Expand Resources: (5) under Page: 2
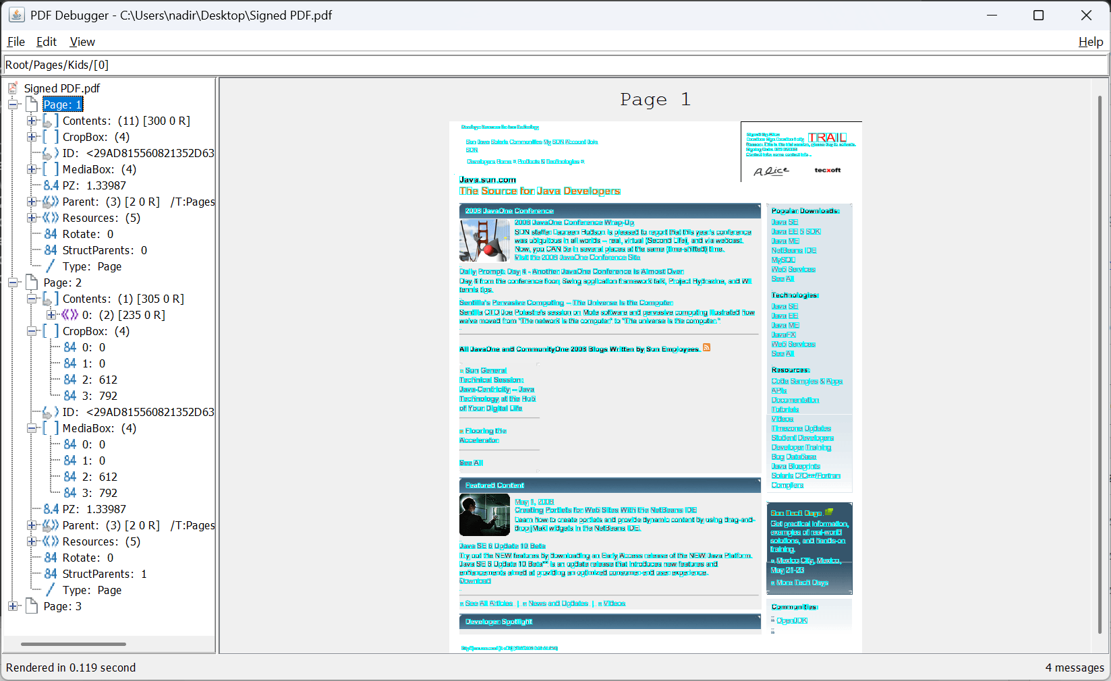This screenshot has height=681, width=1111. (32, 541)
